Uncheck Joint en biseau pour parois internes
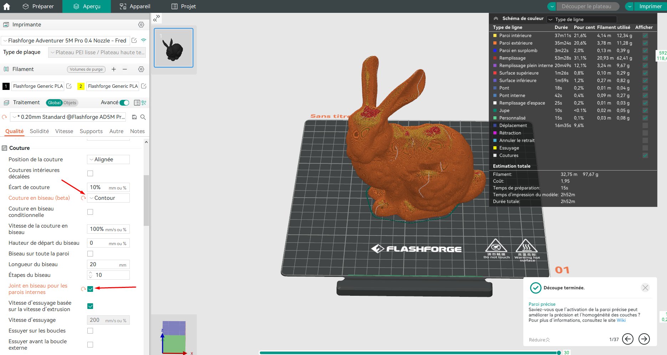The width and height of the screenshot is (667, 355). pyautogui.click(x=90, y=289)
